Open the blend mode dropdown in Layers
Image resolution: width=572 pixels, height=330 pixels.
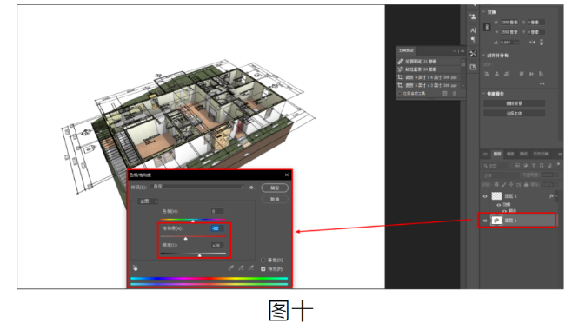click(x=502, y=175)
